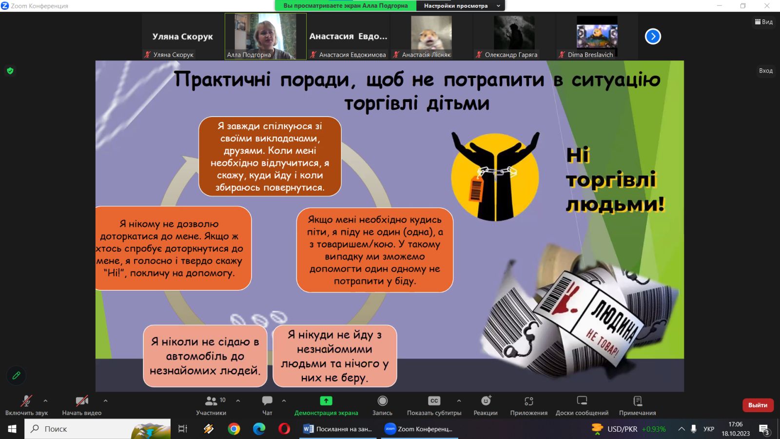The image size is (780, 439).
Task: Turn on camera with Начать видео
Action: tap(82, 405)
